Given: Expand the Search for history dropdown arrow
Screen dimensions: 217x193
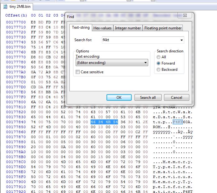Looking at the screenshot, I should click(182, 40).
